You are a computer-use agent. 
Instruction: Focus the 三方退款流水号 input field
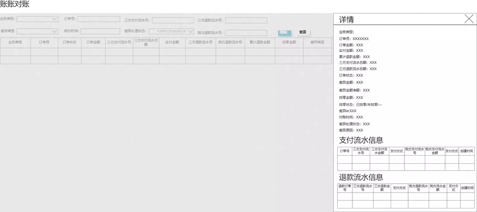click(x=246, y=20)
